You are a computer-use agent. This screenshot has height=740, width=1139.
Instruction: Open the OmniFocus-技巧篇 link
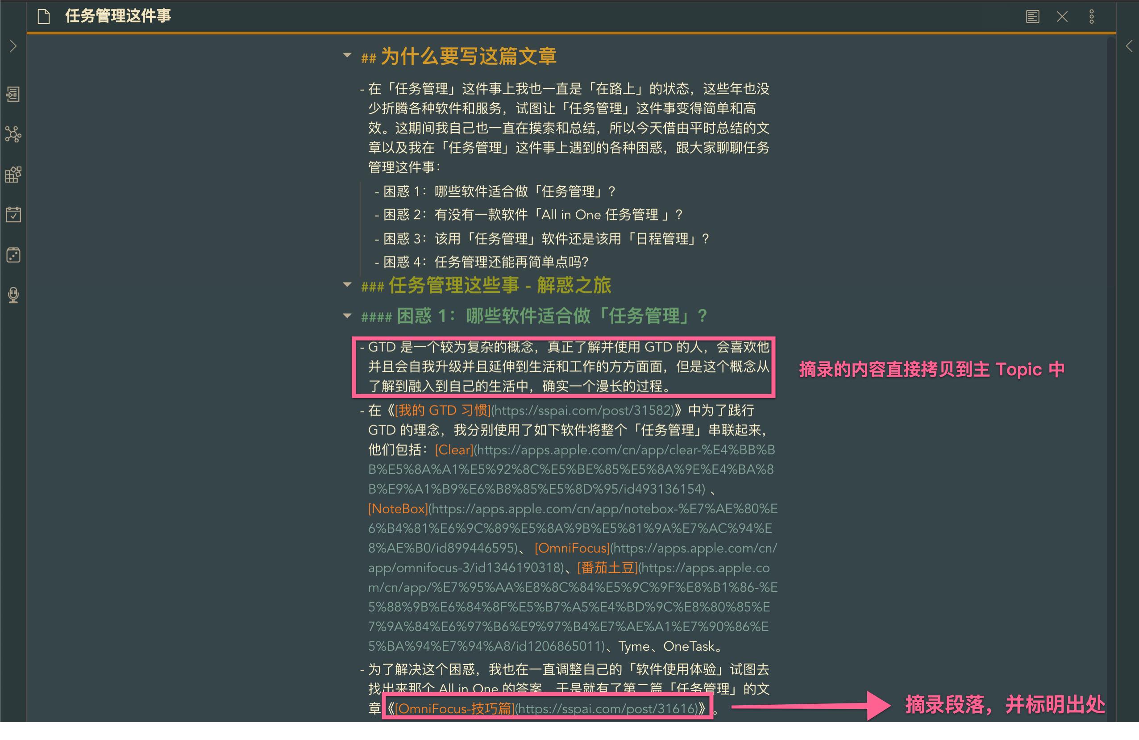click(454, 708)
